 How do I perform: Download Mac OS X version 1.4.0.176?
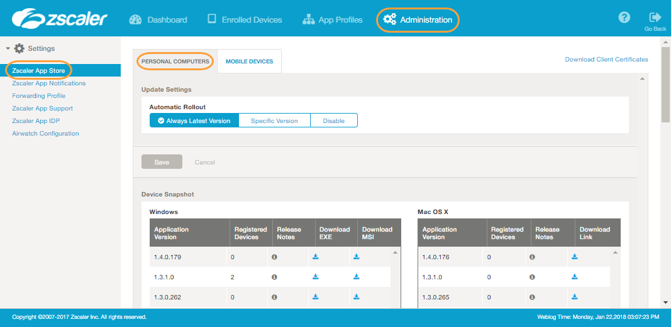[x=575, y=257]
